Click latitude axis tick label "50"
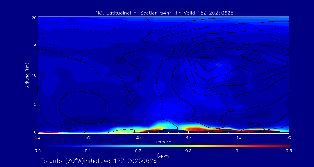314x167 pixels. [x=289, y=137]
